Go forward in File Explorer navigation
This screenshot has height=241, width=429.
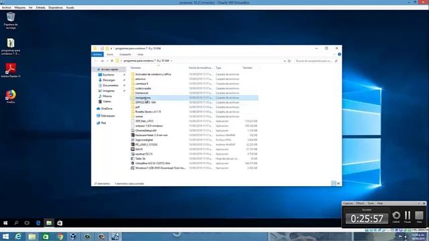coord(102,61)
